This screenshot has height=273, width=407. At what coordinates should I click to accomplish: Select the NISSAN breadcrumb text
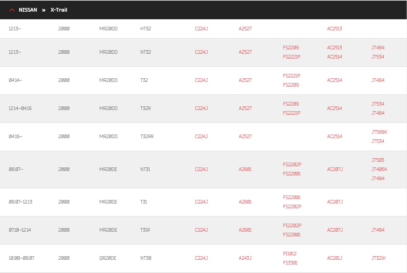(28, 10)
